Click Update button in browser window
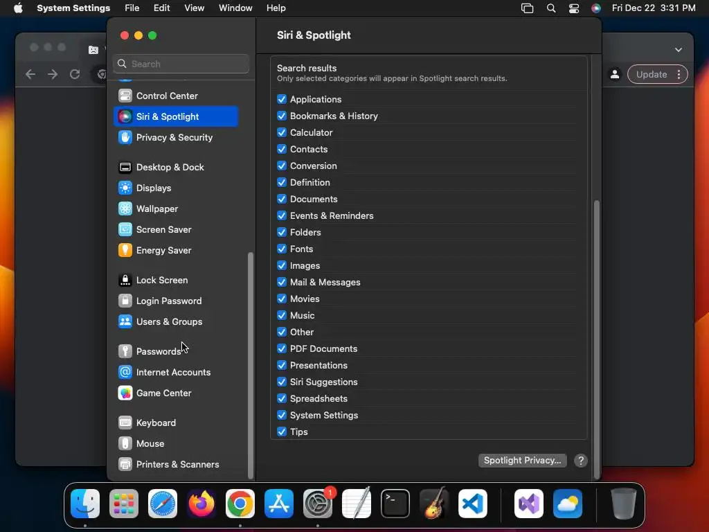Image resolution: width=709 pixels, height=532 pixels. point(651,75)
